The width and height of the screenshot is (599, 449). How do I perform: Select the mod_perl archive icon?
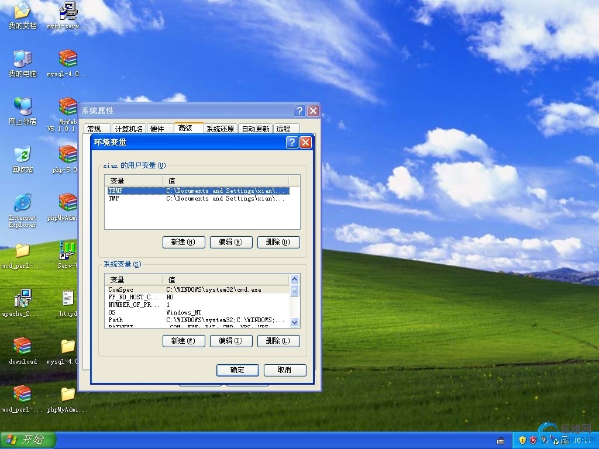pyautogui.click(x=22, y=399)
